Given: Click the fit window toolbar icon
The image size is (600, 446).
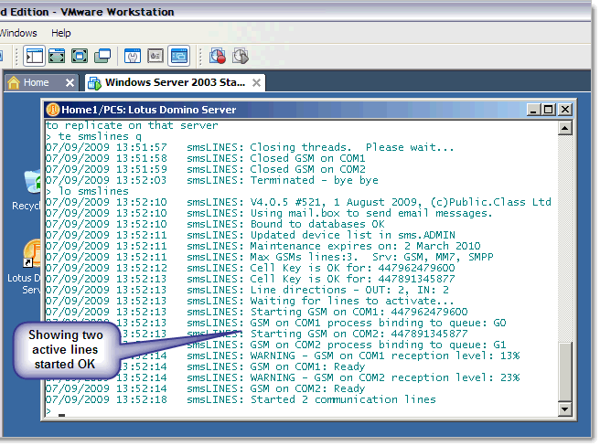Looking at the screenshot, I should [x=57, y=57].
